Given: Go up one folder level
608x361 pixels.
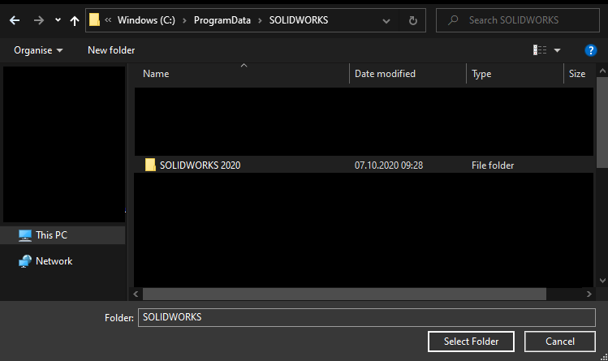Looking at the screenshot, I should tap(75, 20).
